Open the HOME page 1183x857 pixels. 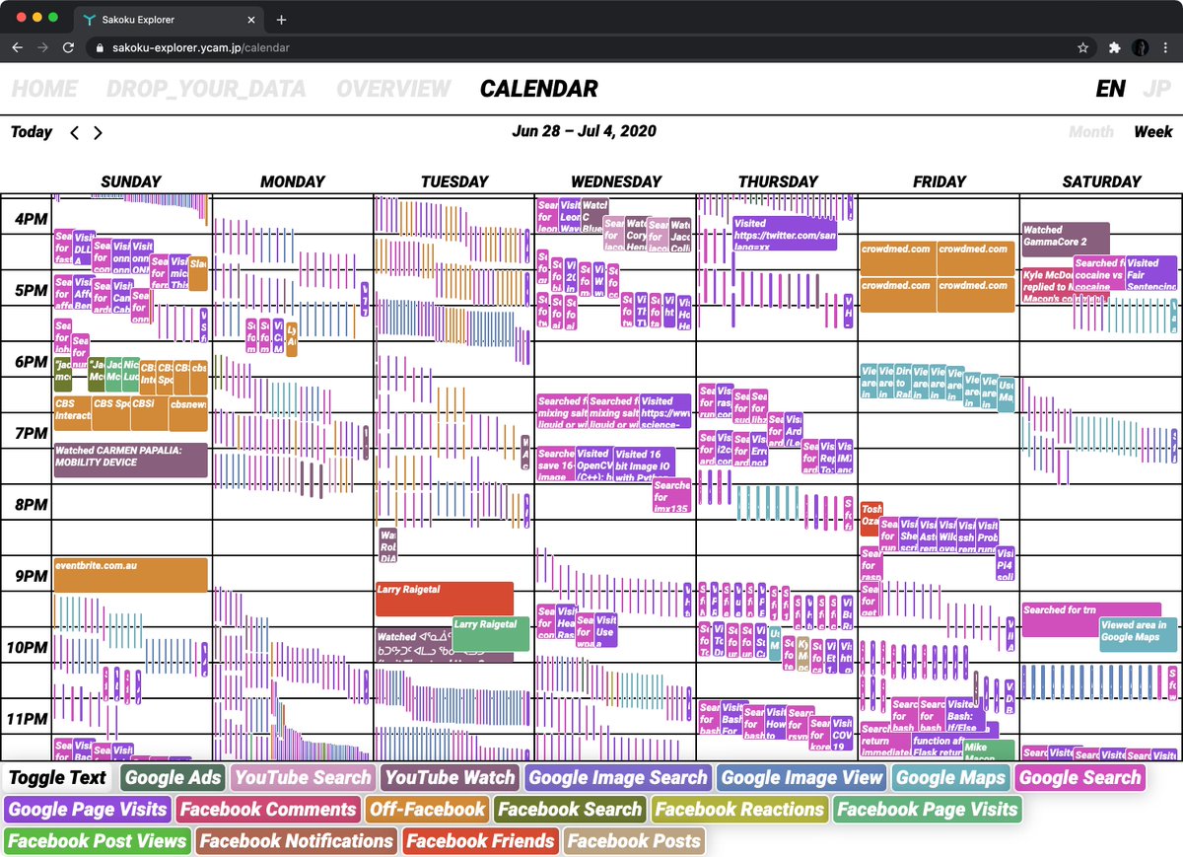(44, 89)
